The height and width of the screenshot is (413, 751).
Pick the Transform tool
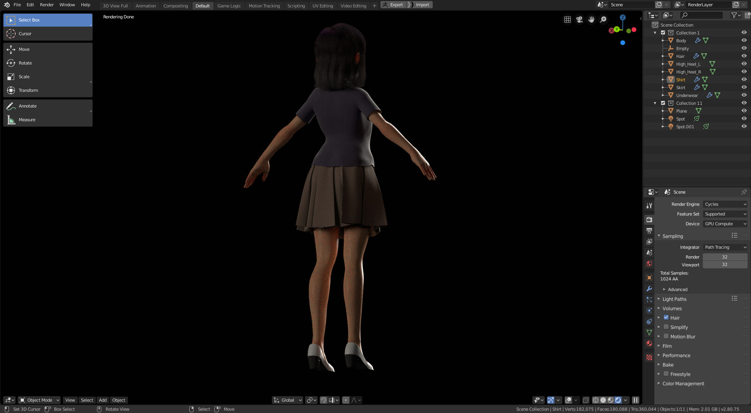pyautogui.click(x=48, y=90)
